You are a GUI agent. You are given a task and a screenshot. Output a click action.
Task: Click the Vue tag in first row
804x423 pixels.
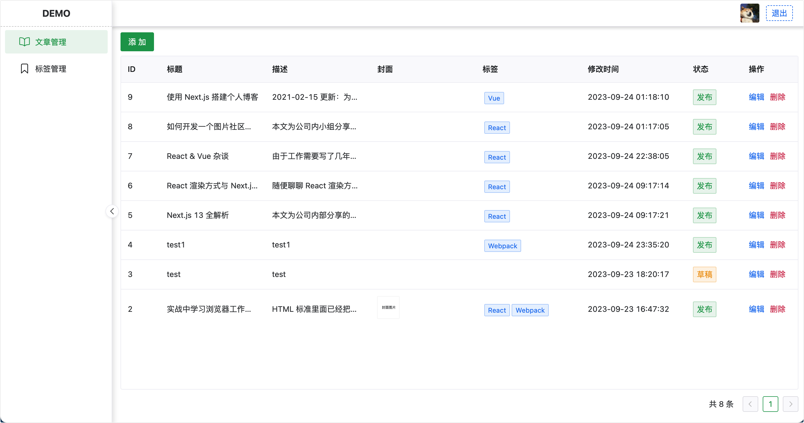click(x=494, y=98)
